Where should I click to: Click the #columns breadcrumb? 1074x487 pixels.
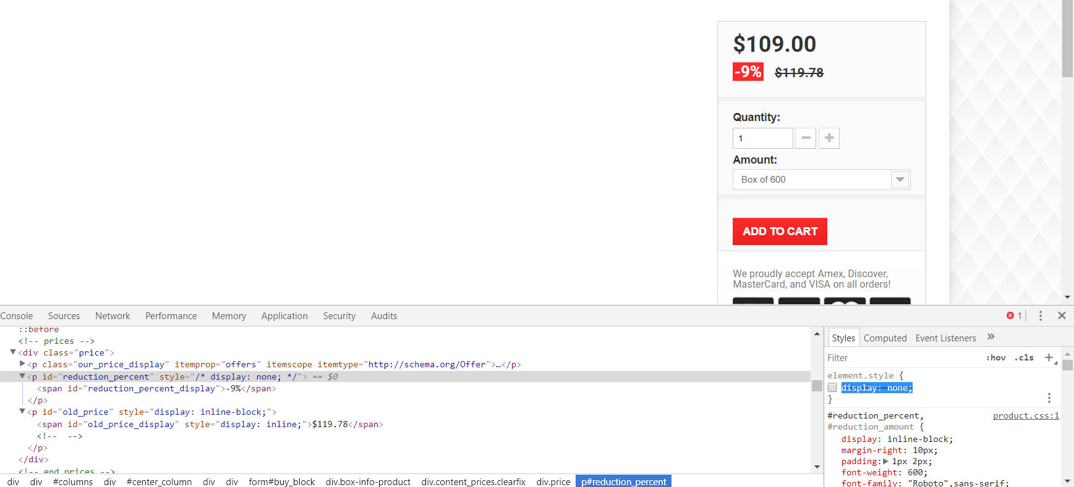tap(73, 481)
